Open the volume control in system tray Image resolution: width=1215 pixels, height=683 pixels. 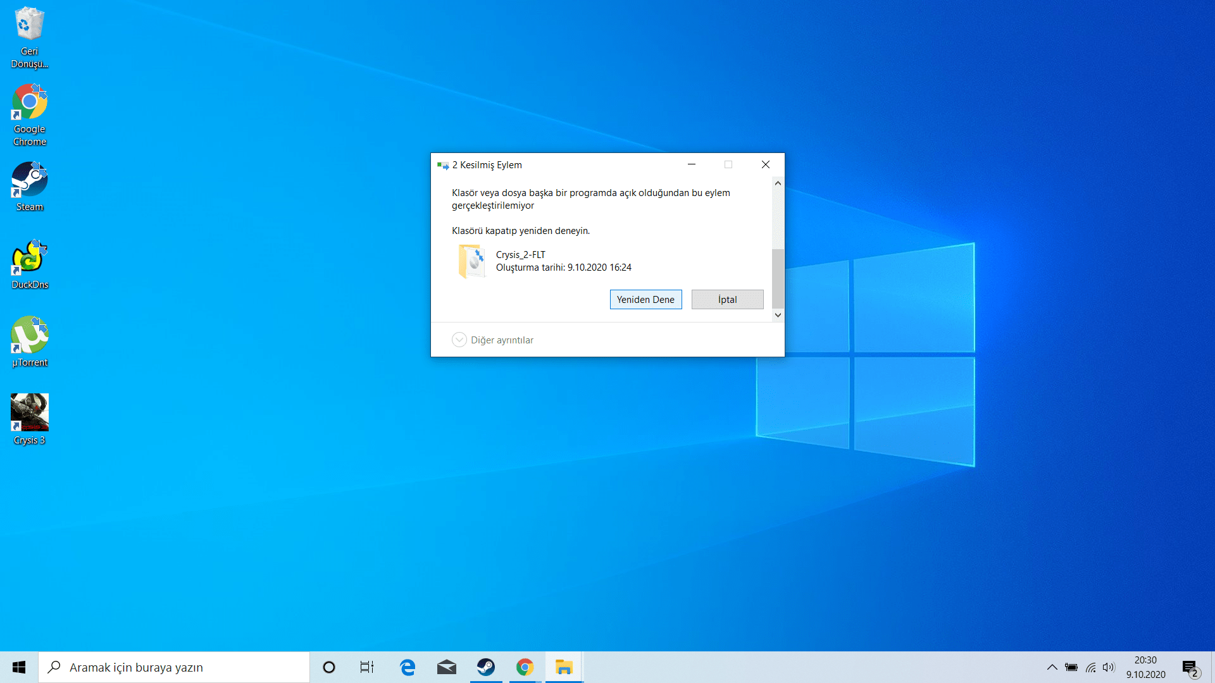coord(1108,667)
